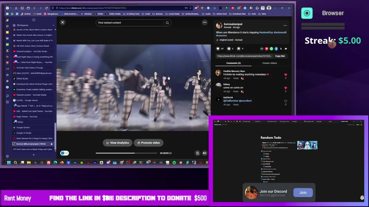Viewport: 369px width, 207px height.
Task: Share the video to WhatsApp
Action: pyautogui.click(x=271, y=49)
